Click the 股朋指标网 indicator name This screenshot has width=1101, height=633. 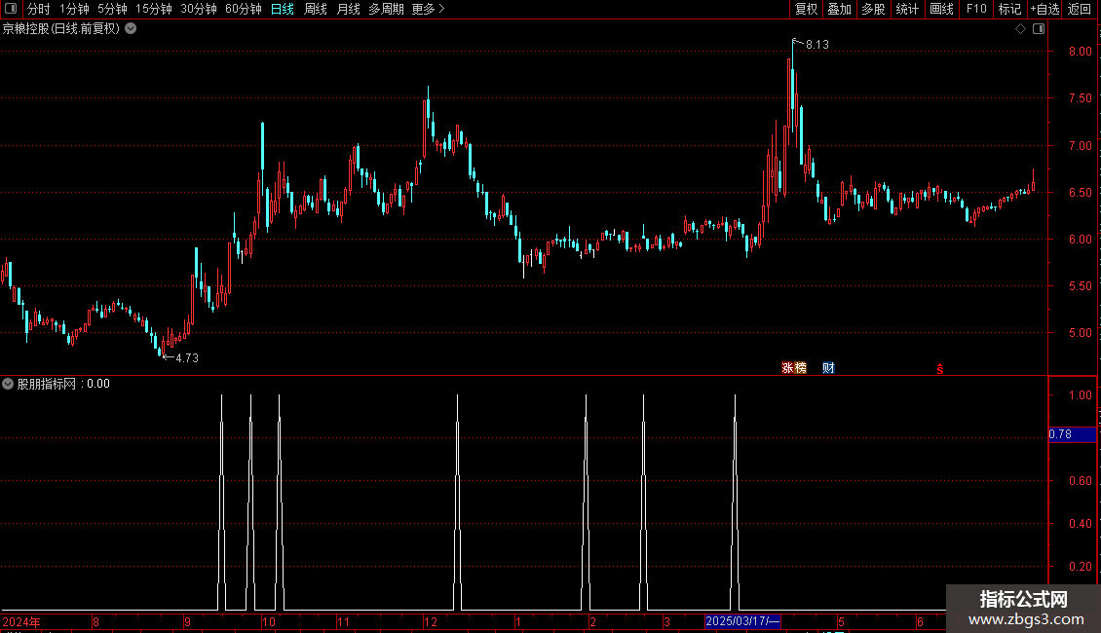click(47, 384)
